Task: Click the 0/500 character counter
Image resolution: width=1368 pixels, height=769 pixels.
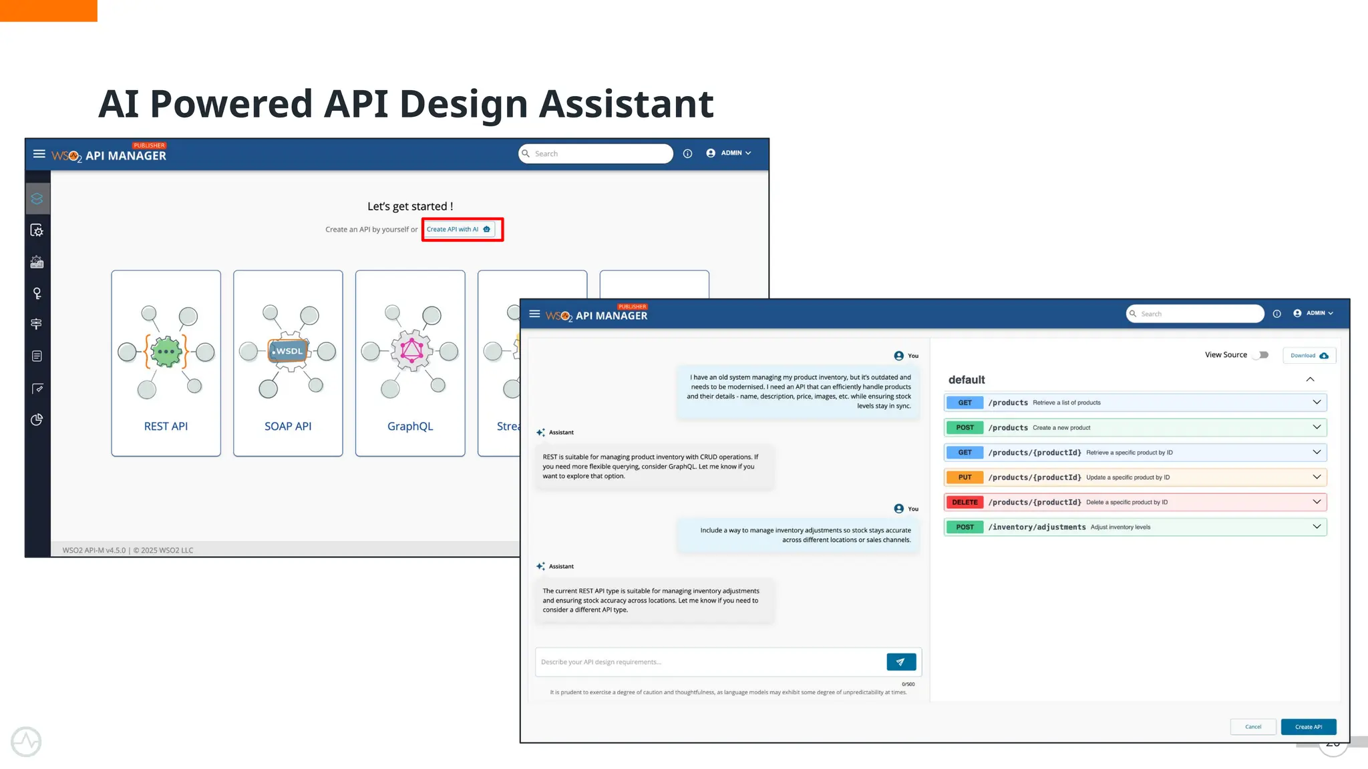Action: [908, 684]
